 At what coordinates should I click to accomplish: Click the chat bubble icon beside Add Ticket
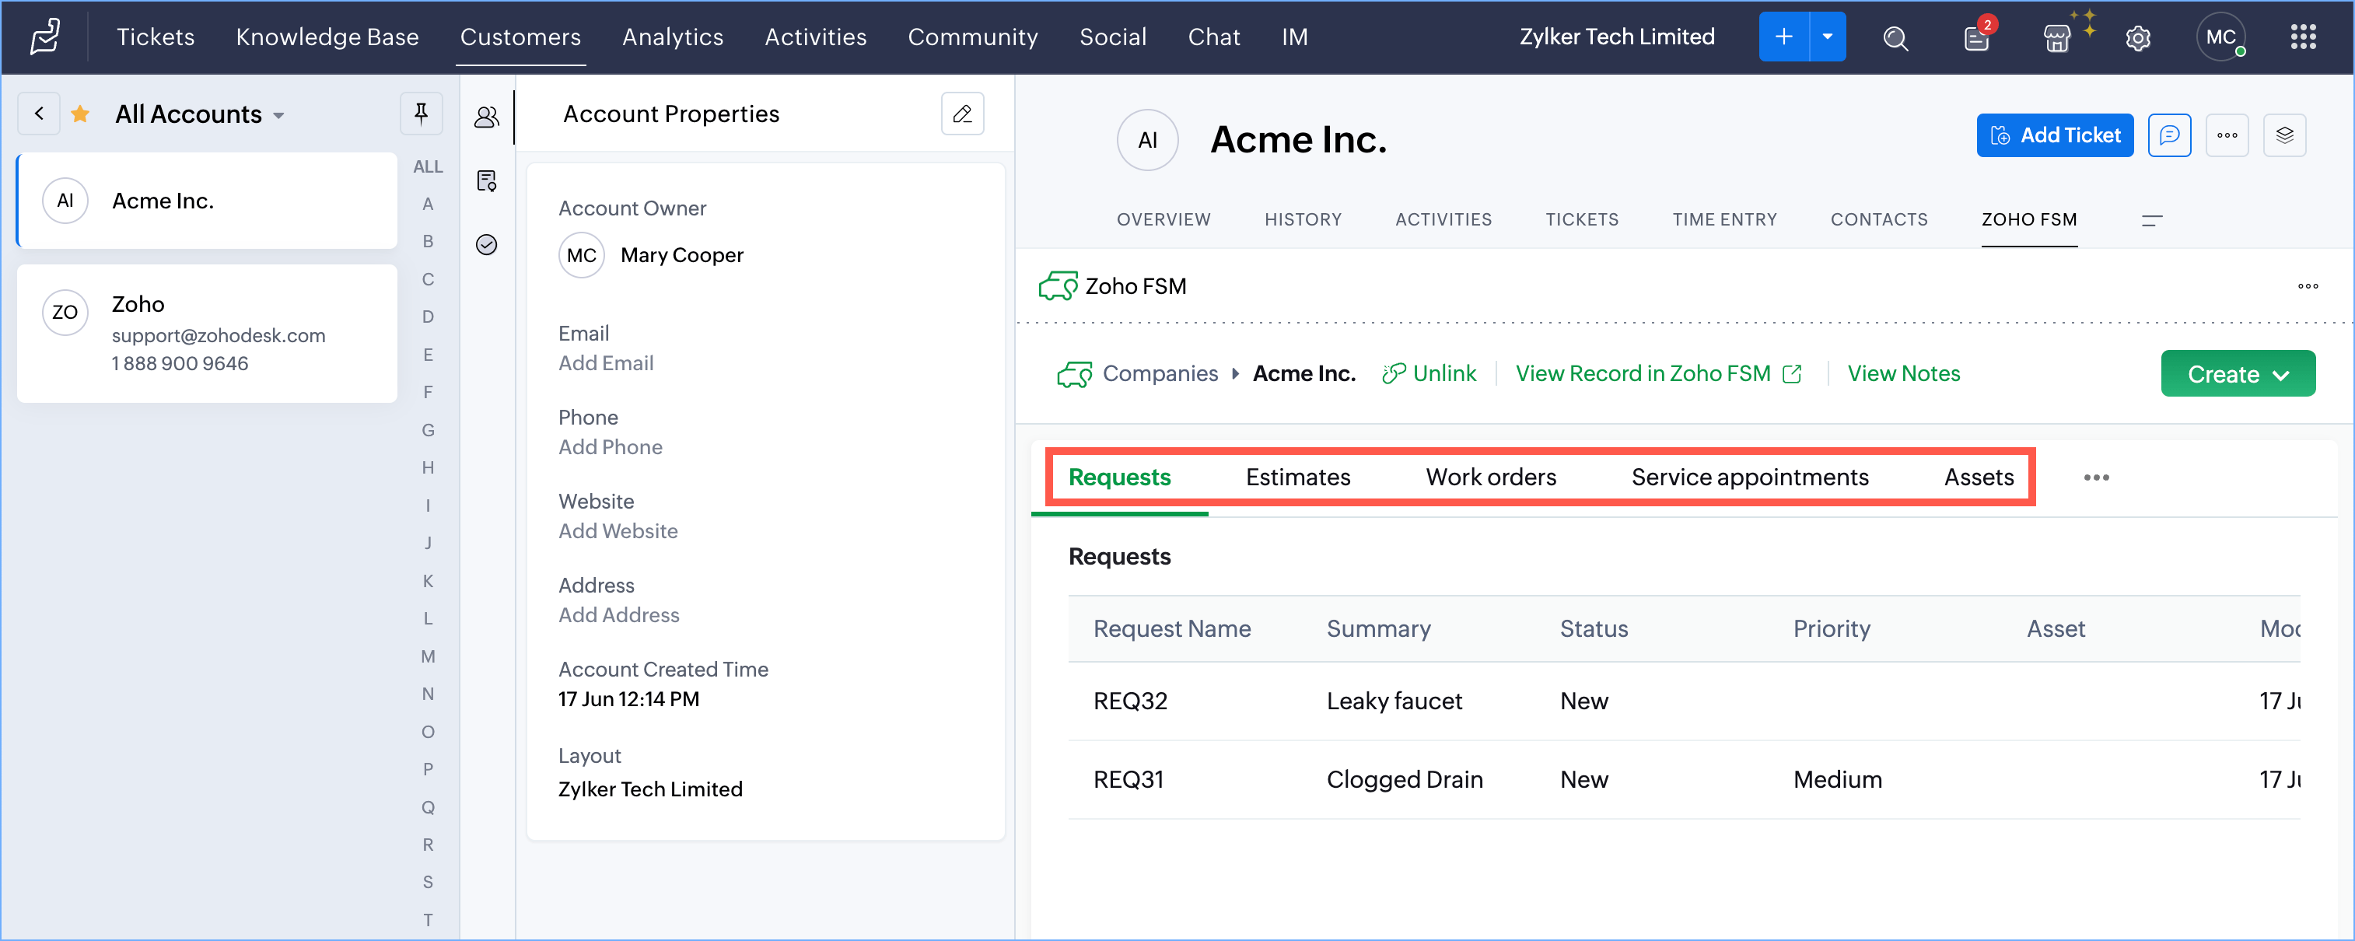coord(2168,135)
